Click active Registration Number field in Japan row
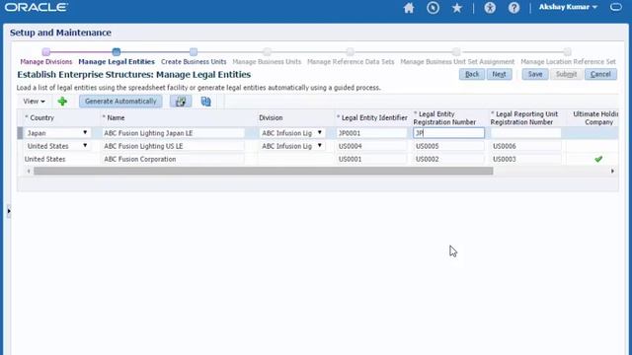632x355 pixels. coord(448,133)
